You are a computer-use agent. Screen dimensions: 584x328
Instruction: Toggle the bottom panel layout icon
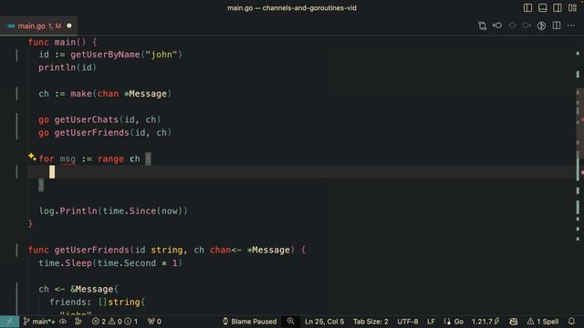542,8
